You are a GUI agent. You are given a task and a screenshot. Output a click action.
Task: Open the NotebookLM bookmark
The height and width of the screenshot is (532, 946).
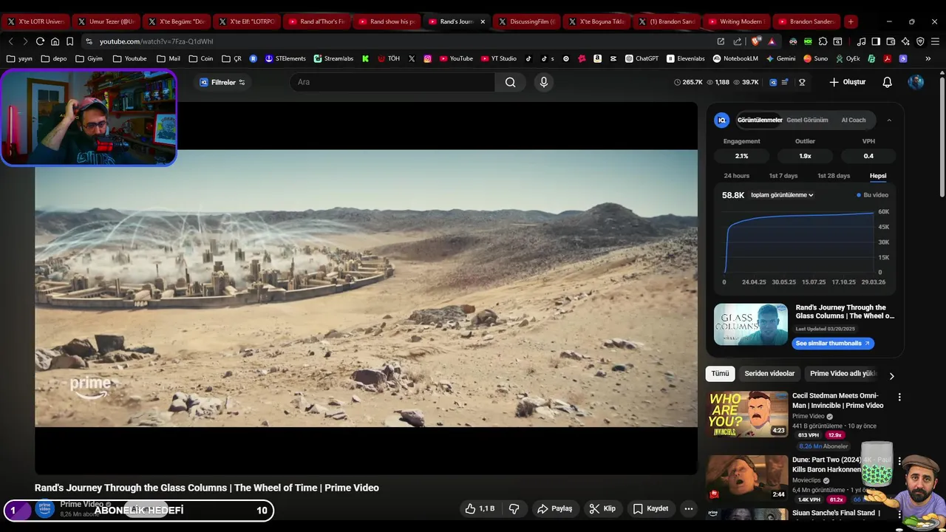[735, 58]
